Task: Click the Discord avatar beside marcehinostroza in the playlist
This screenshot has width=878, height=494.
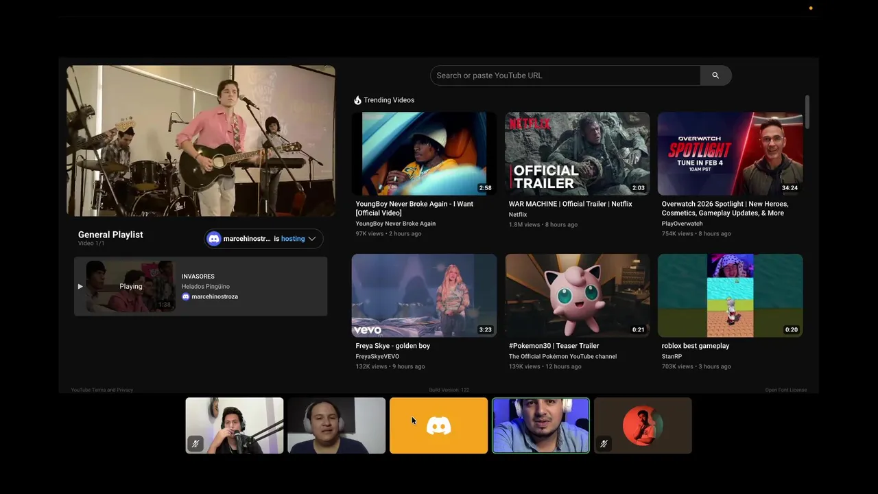Action: pyautogui.click(x=185, y=296)
